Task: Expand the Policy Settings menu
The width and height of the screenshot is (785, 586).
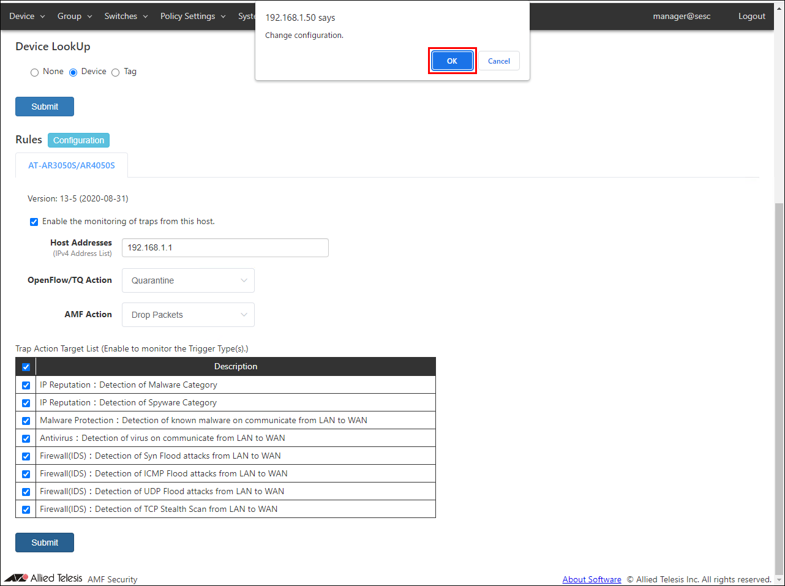Action: click(192, 16)
